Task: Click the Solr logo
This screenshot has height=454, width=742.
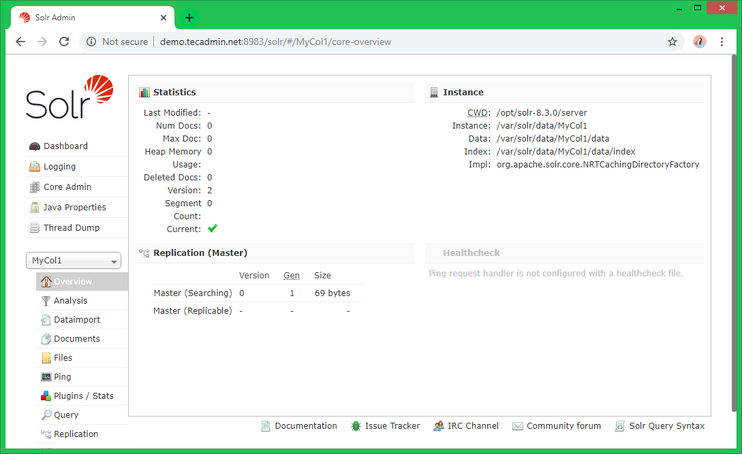Action: pos(69,97)
